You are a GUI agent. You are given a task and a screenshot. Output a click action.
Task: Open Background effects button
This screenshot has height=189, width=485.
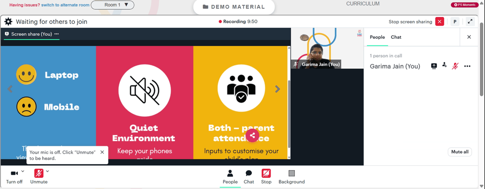pos(291,177)
